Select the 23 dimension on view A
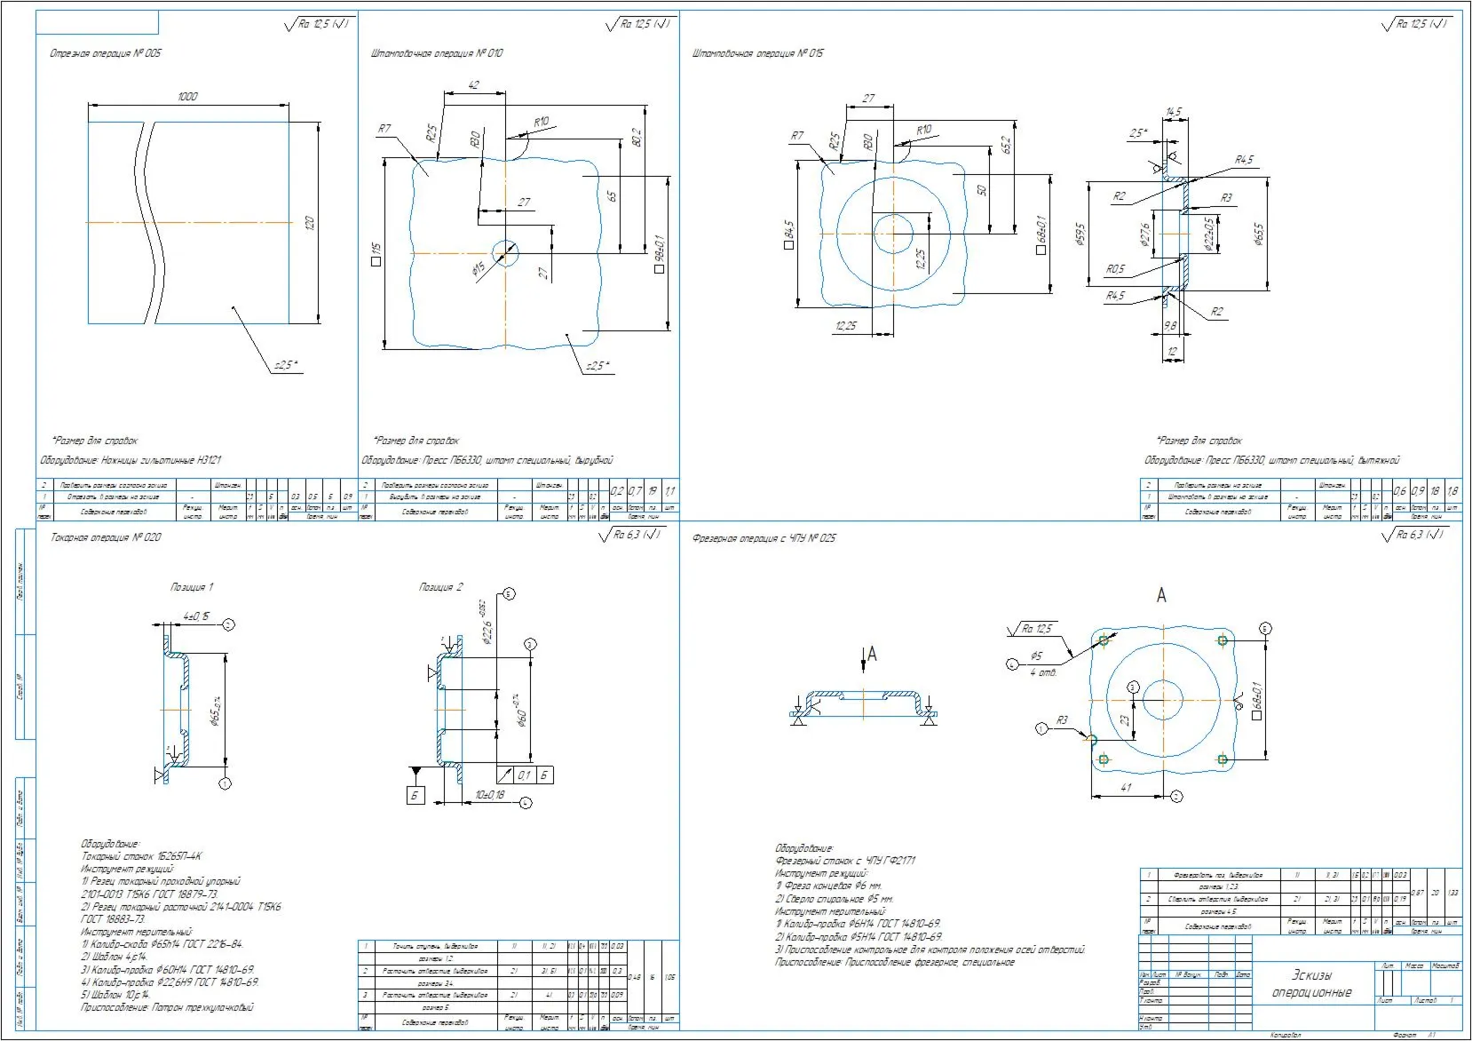Viewport: 1472px width, 1041px height. 1126,721
